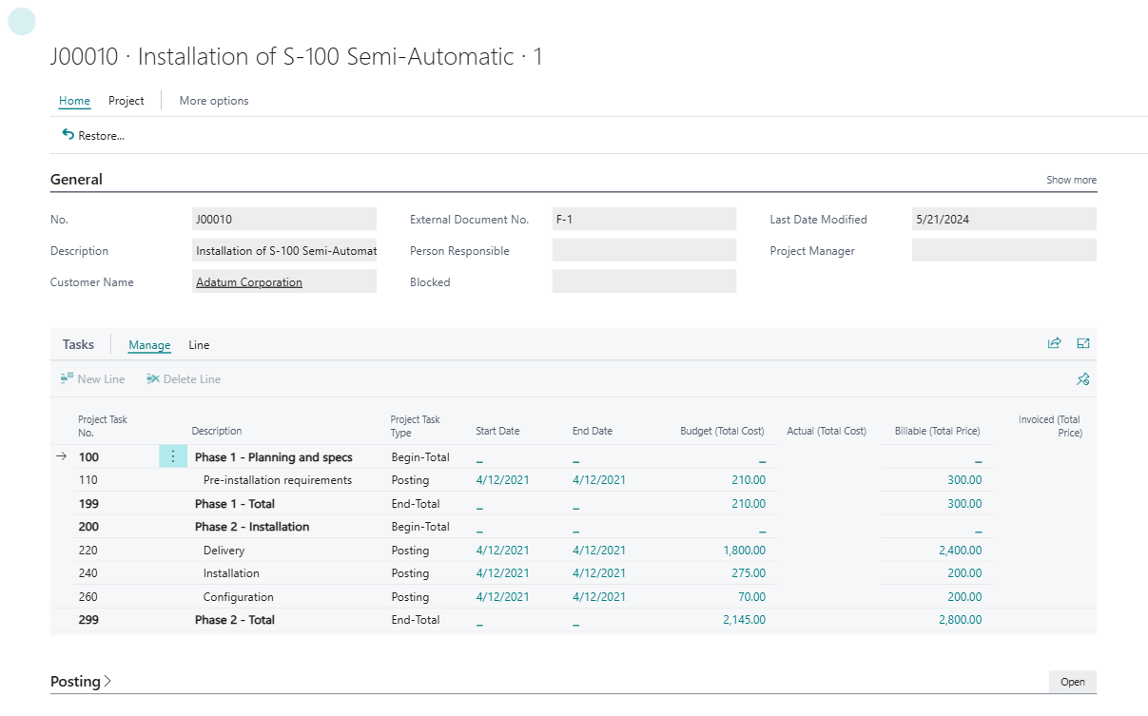1148x716 pixels.
Task: Open More options menu
Action: tap(213, 101)
